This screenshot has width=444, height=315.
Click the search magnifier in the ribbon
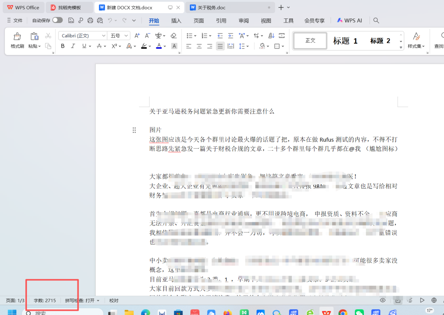tap(376, 20)
